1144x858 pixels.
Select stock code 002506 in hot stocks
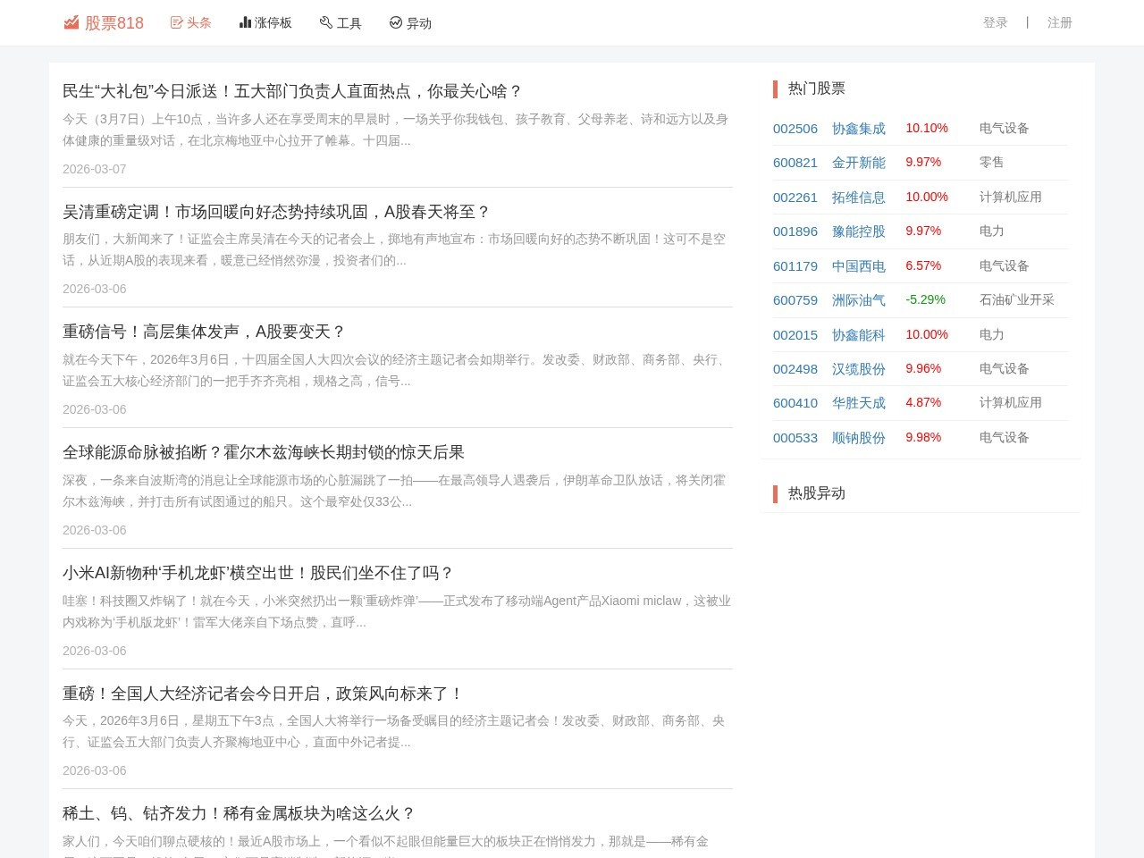click(795, 129)
